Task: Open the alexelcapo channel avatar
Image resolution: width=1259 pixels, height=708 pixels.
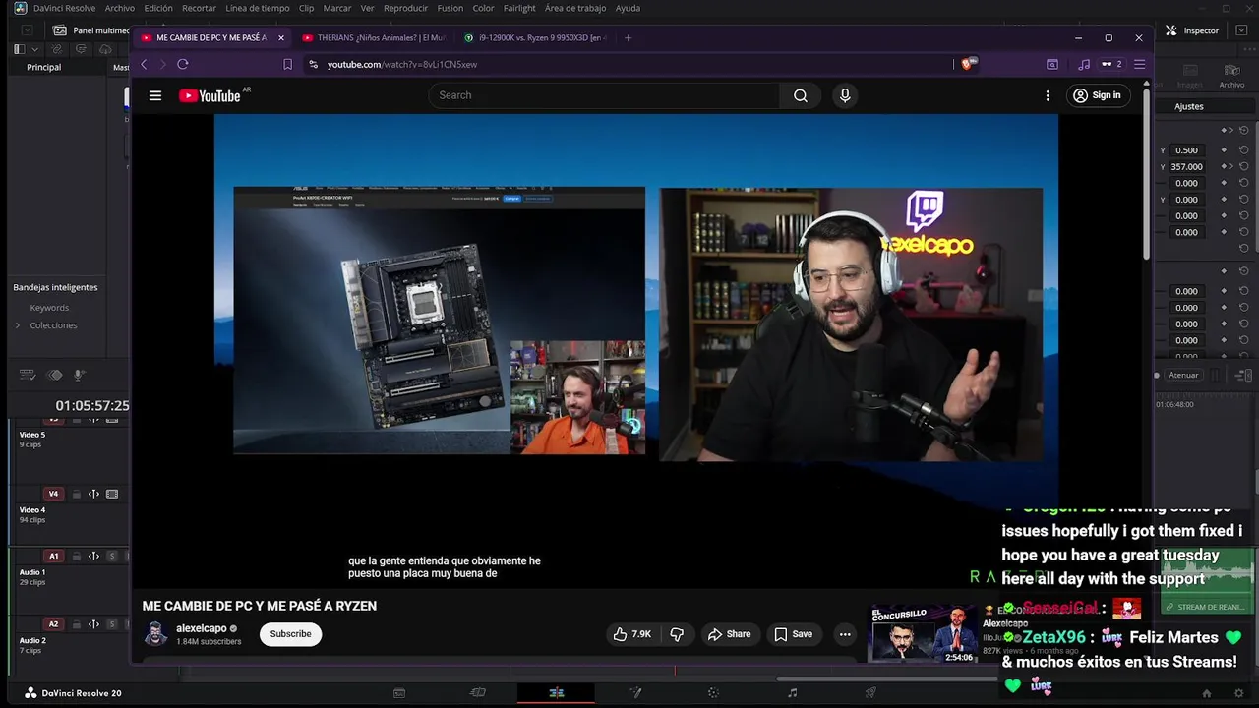Action: [x=155, y=633]
